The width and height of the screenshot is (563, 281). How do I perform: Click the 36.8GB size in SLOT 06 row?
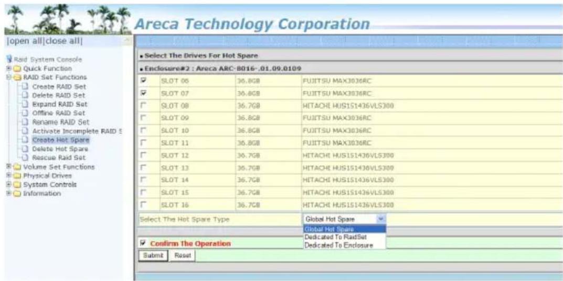[248, 81]
